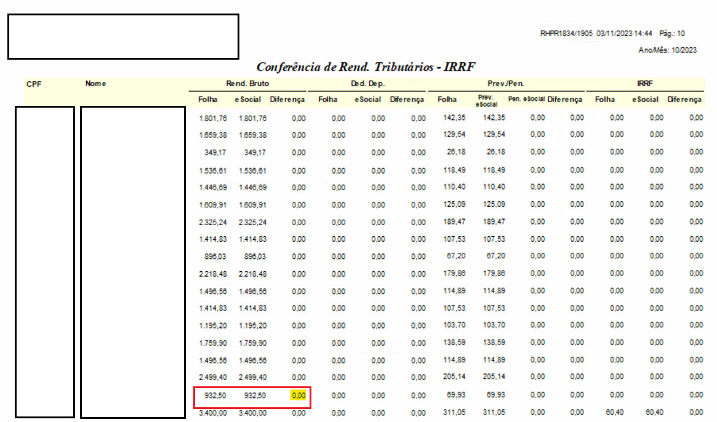Click the "Ded. Dep." group header
The height and width of the screenshot is (422, 717).
tap(367, 84)
